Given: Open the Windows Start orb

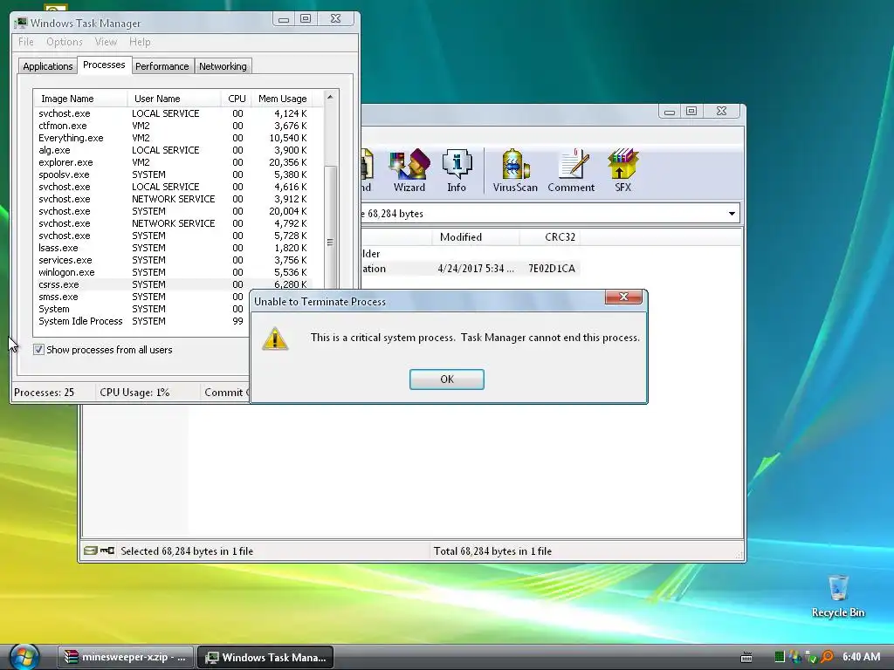Looking at the screenshot, I should pyautogui.click(x=24, y=656).
